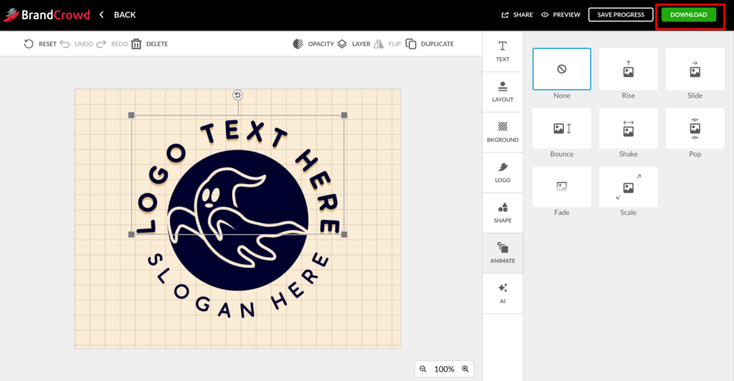Duplicate the selected element
Screen dimensions: 734x381
[x=411, y=44]
